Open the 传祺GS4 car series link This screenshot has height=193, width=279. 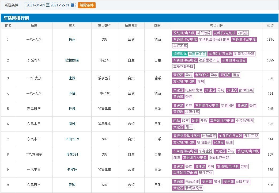72,155
